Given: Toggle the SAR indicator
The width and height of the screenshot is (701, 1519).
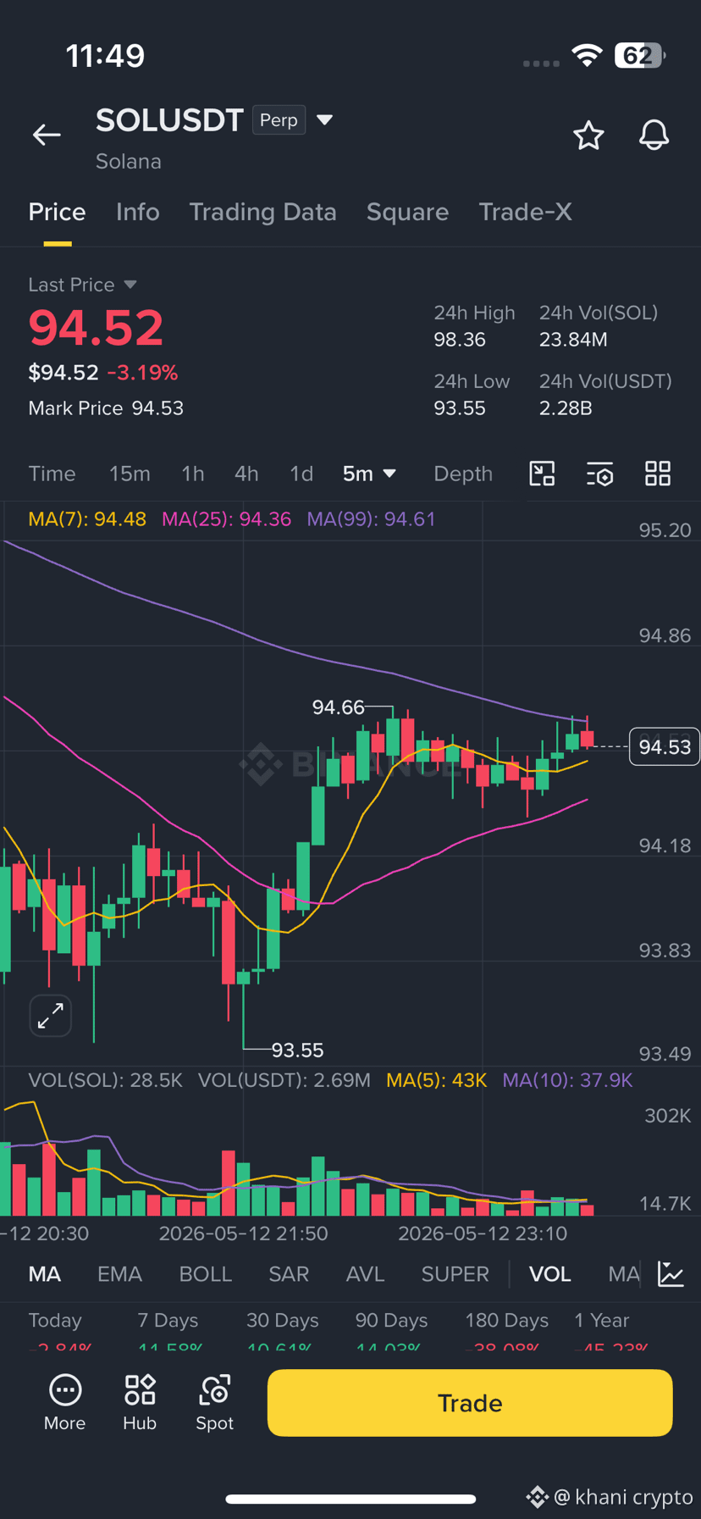Looking at the screenshot, I should tap(289, 1274).
